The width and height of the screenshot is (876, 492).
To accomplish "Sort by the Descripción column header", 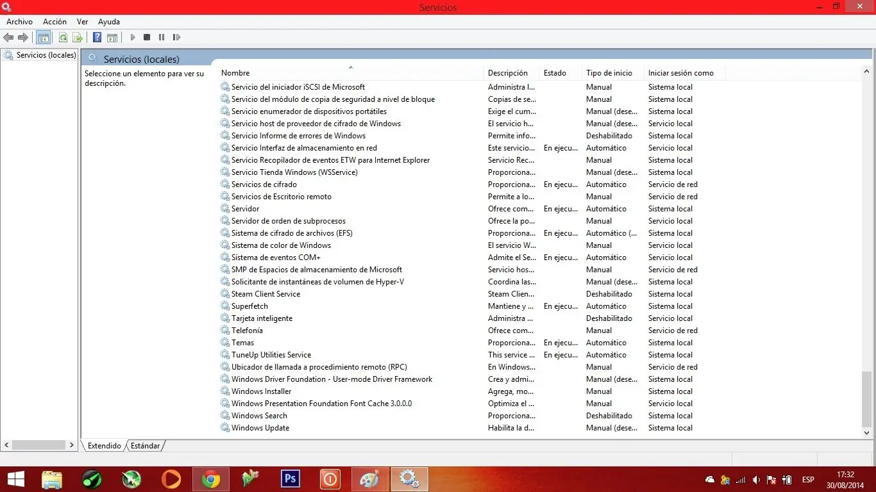I will pos(511,73).
